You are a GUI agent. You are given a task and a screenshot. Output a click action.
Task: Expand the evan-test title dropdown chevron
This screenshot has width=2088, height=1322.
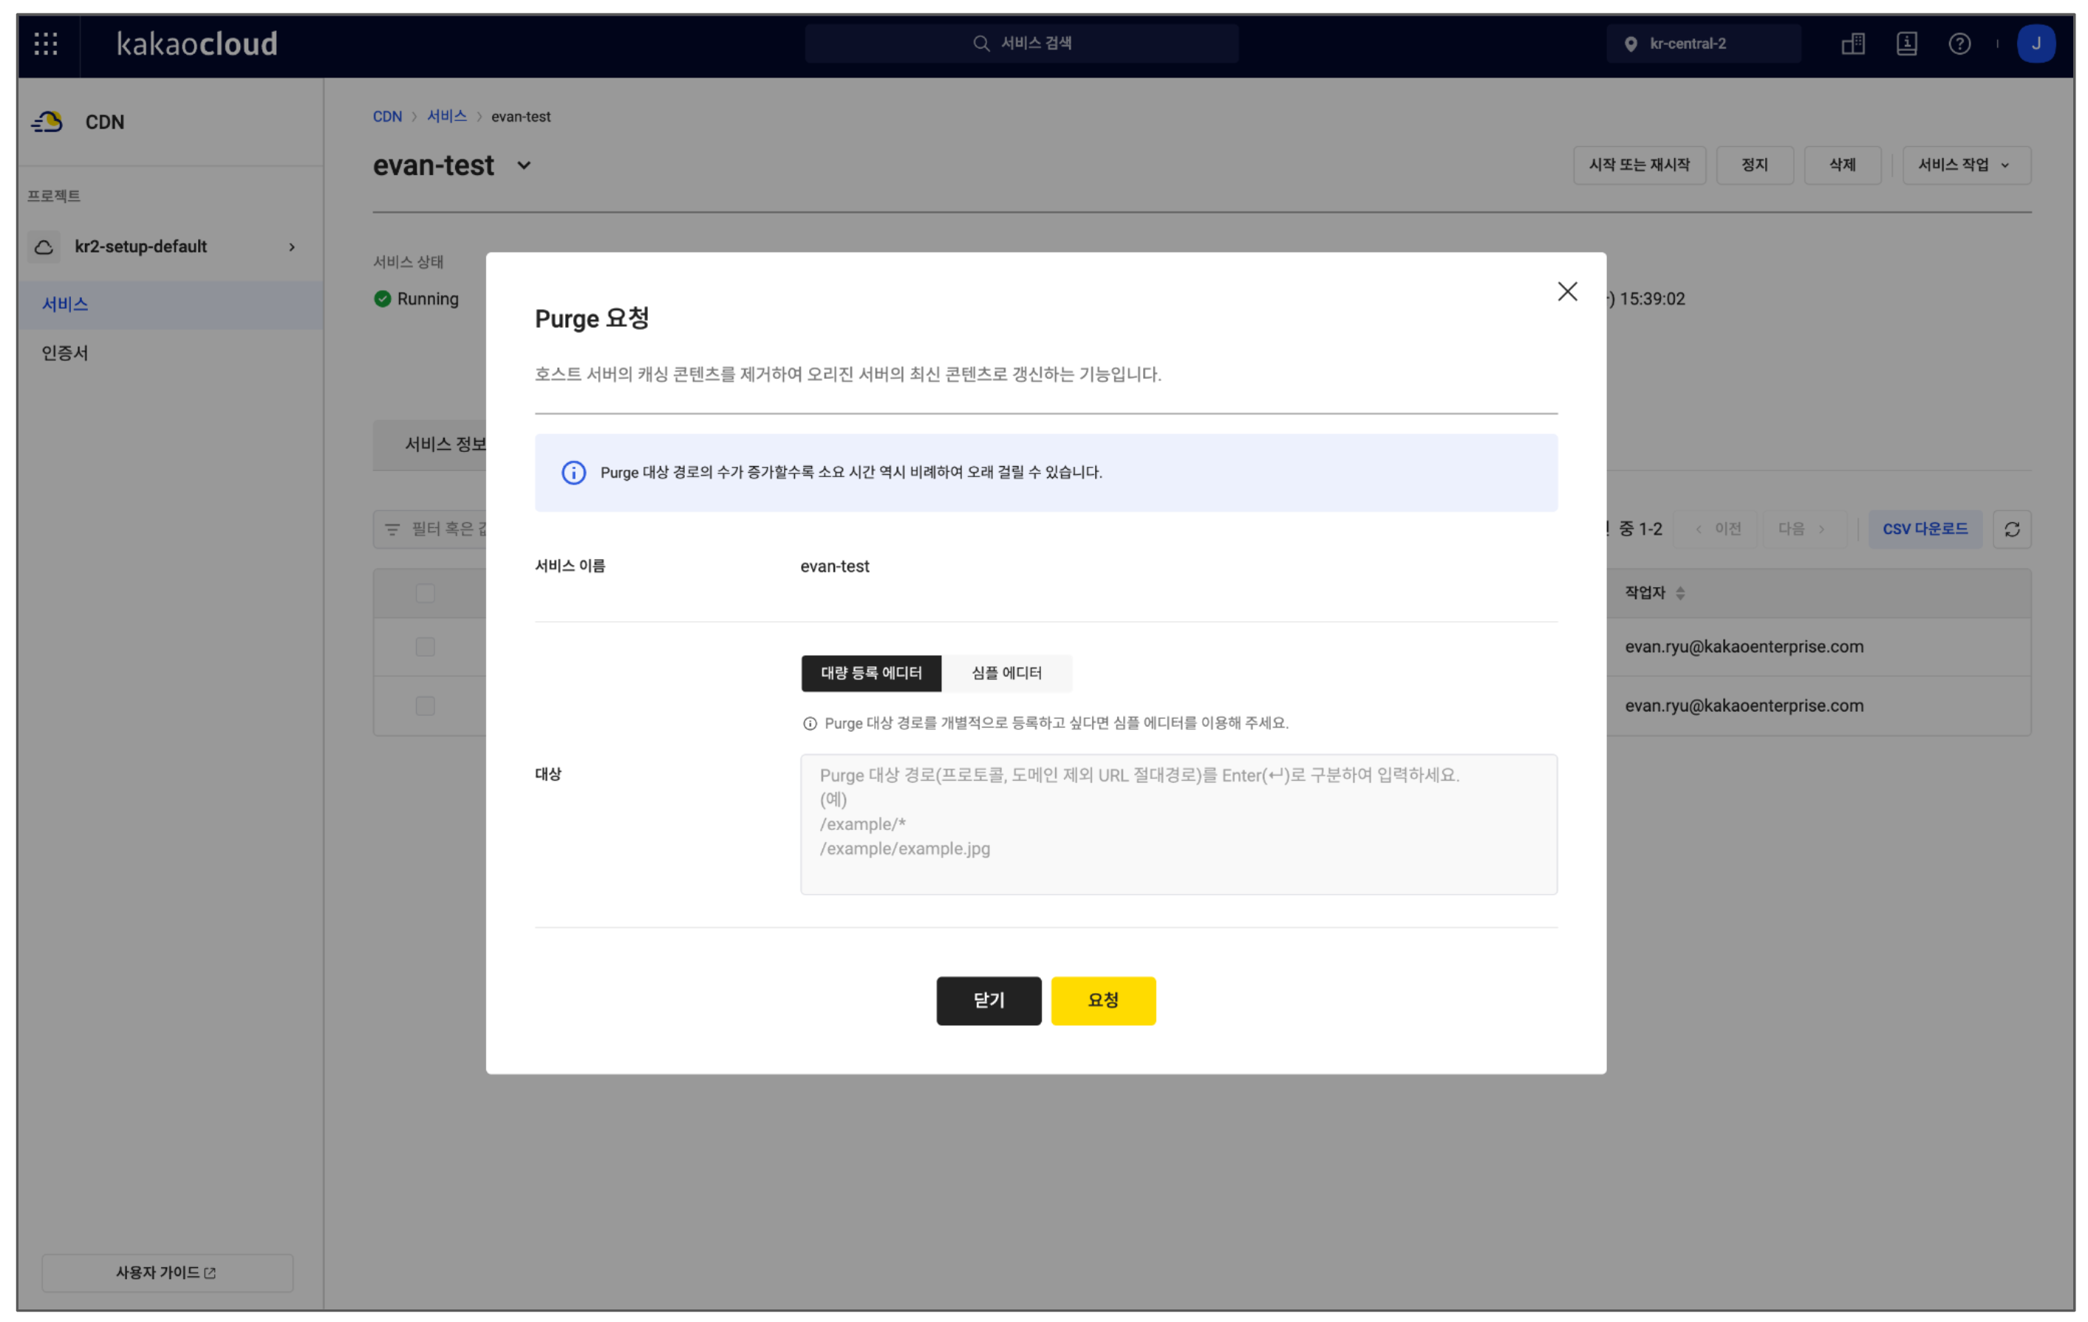[524, 165]
